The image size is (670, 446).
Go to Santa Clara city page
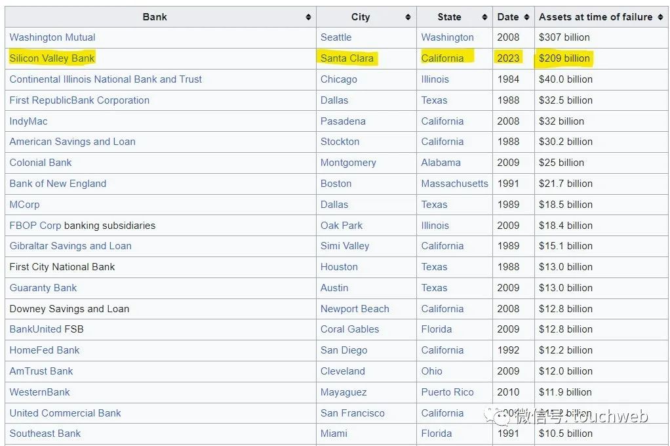(347, 58)
